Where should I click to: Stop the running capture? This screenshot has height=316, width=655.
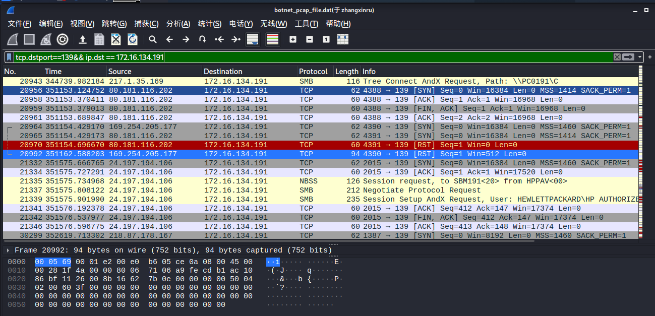pyautogui.click(x=29, y=39)
